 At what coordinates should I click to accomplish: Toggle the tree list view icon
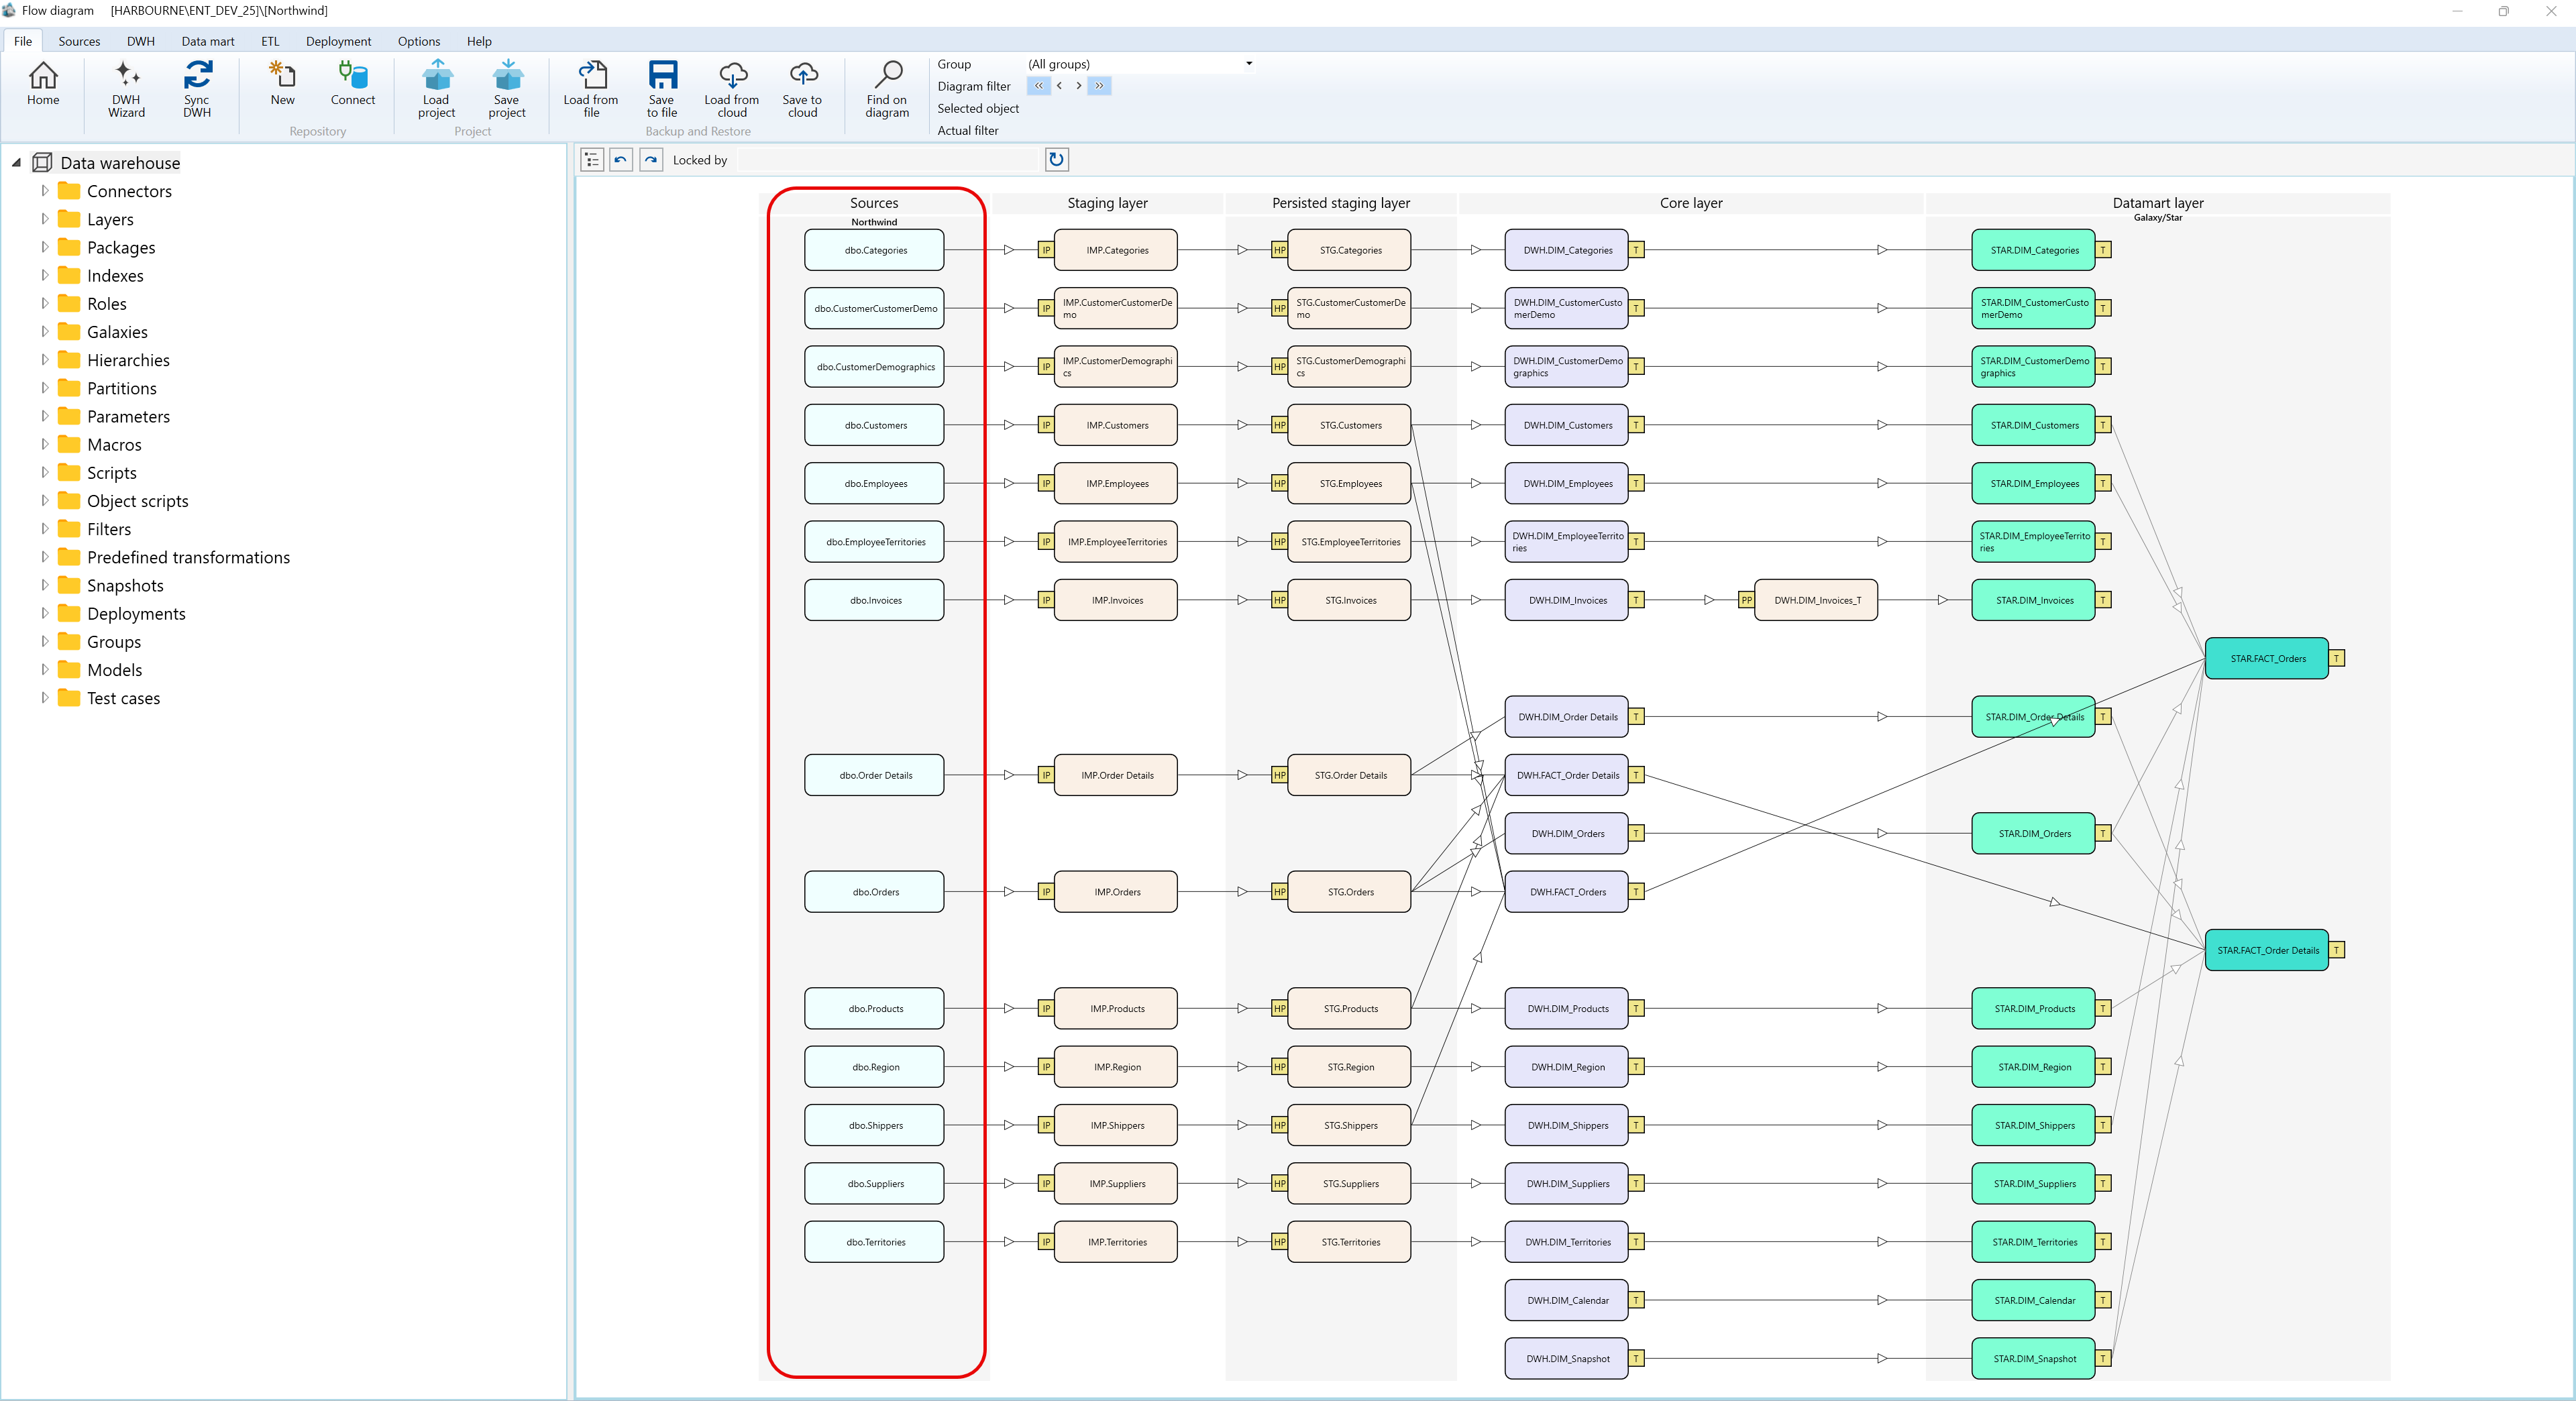[x=592, y=160]
